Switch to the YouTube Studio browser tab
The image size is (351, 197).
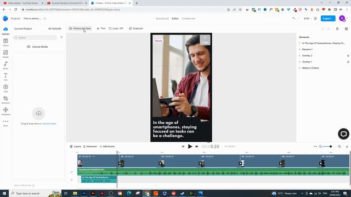(22, 3)
